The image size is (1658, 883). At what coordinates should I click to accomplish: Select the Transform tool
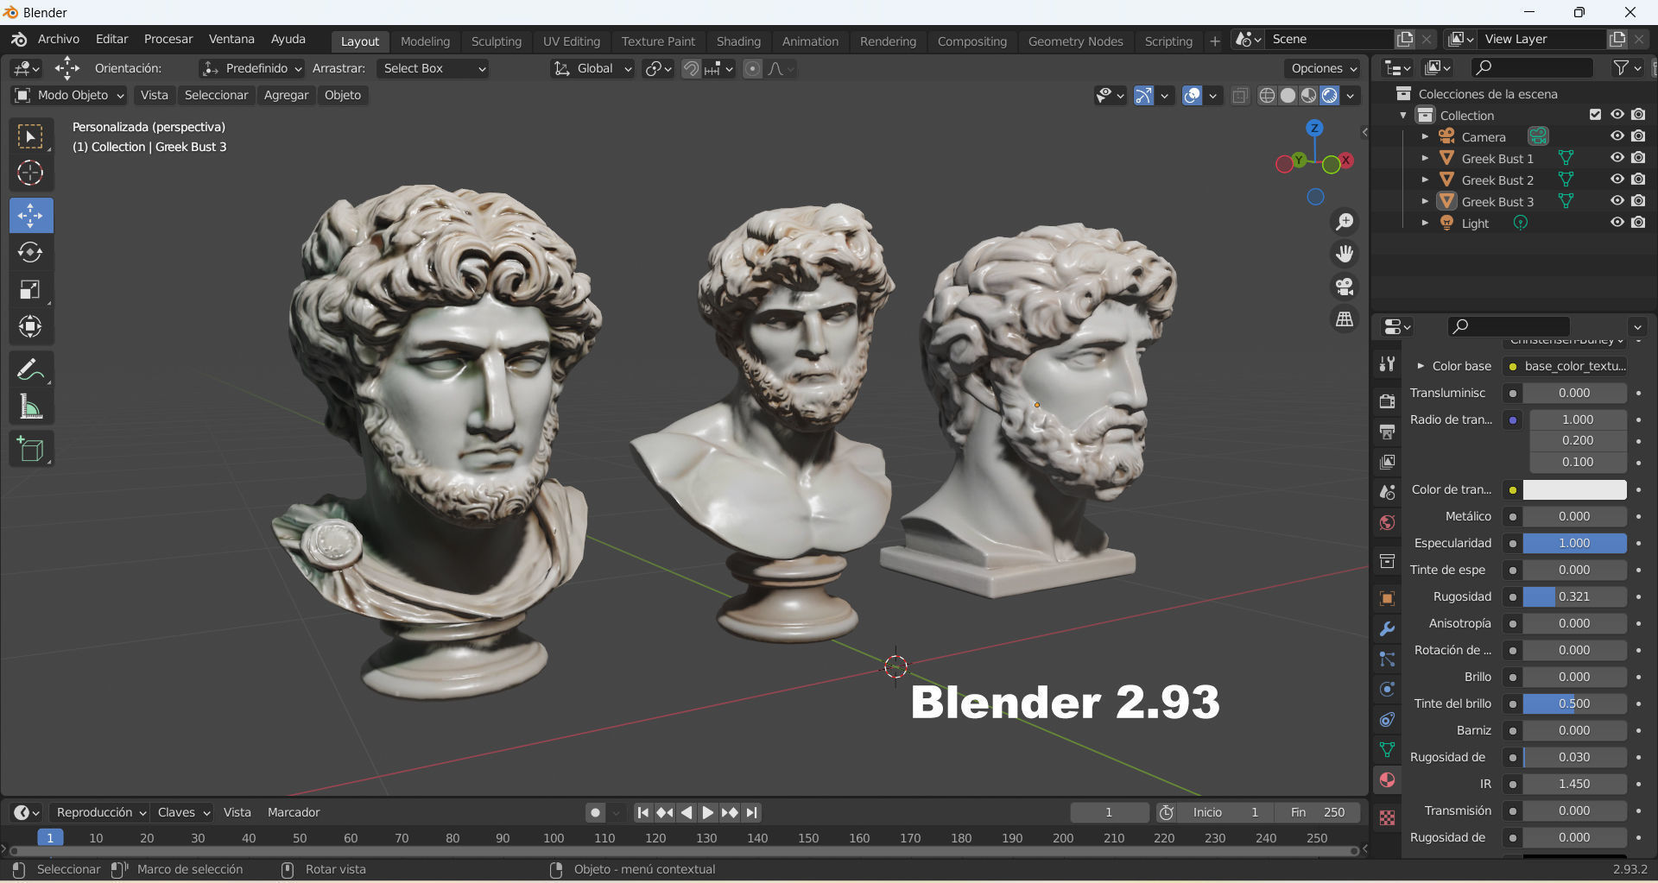coord(30,326)
